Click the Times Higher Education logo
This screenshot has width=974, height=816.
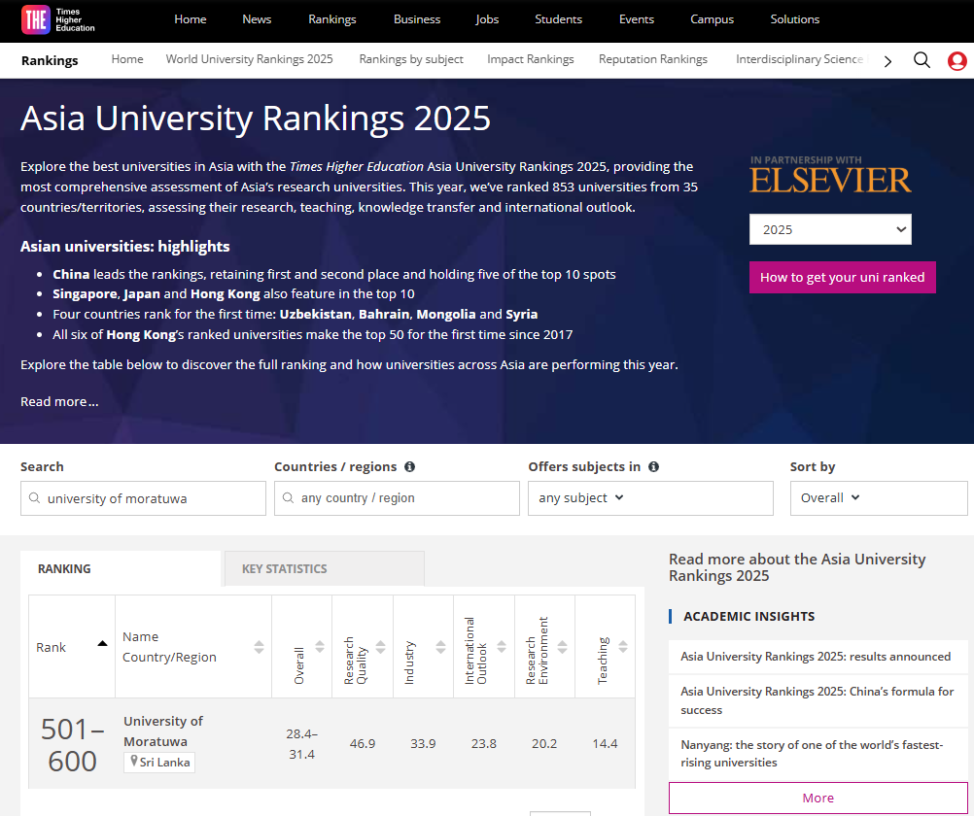click(x=57, y=19)
